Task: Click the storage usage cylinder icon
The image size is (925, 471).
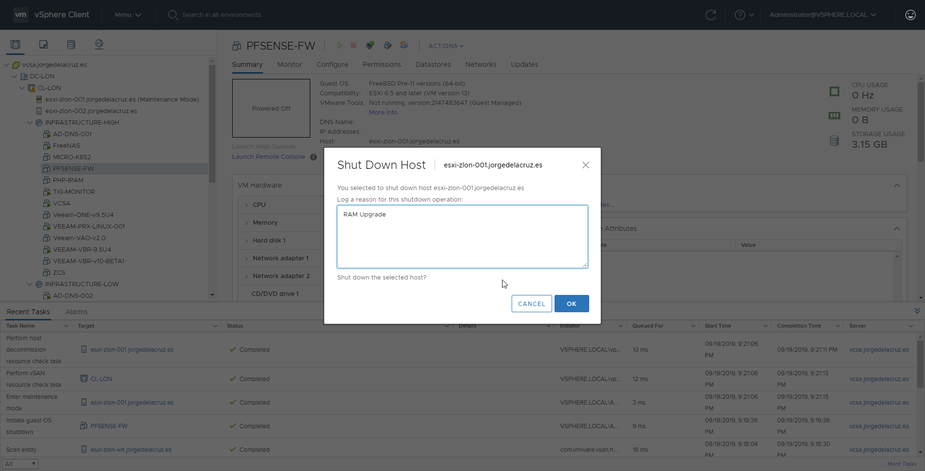Action: pos(834,140)
